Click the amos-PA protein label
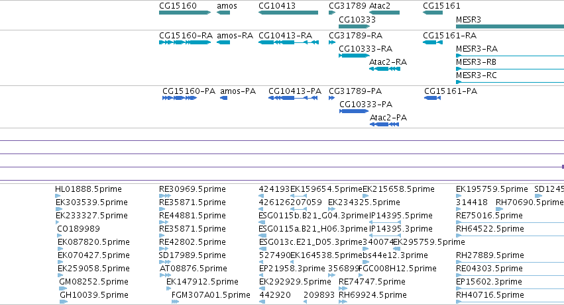 tap(238, 91)
